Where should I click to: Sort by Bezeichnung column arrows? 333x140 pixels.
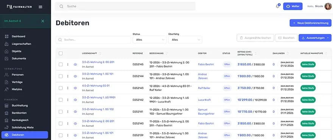(x=167, y=53)
